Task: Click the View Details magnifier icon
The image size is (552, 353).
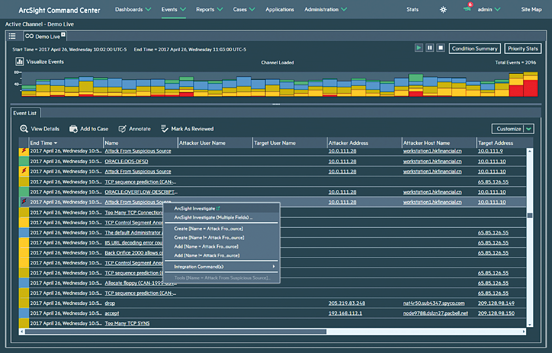Action: point(24,129)
